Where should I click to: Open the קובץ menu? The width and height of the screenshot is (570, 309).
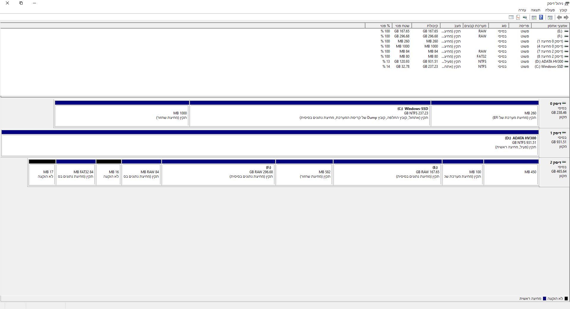point(563,10)
